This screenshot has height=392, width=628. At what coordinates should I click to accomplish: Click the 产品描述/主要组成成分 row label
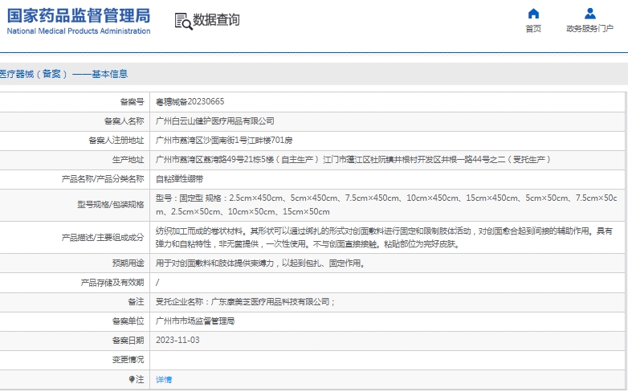[x=103, y=238]
